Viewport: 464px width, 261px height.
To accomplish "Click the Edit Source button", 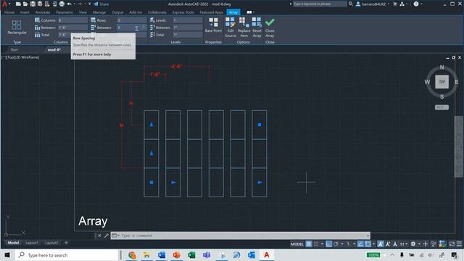I will pyautogui.click(x=231, y=28).
